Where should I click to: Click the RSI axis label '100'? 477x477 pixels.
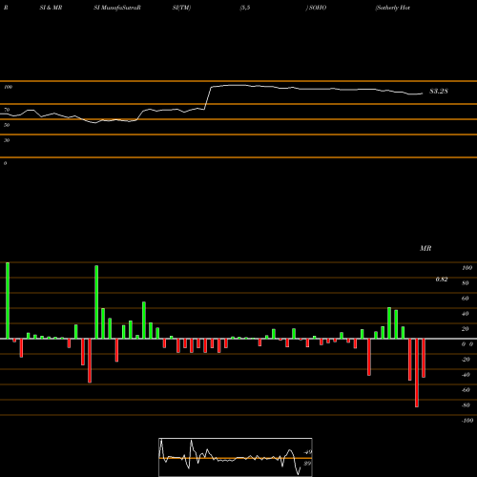(x=9, y=87)
